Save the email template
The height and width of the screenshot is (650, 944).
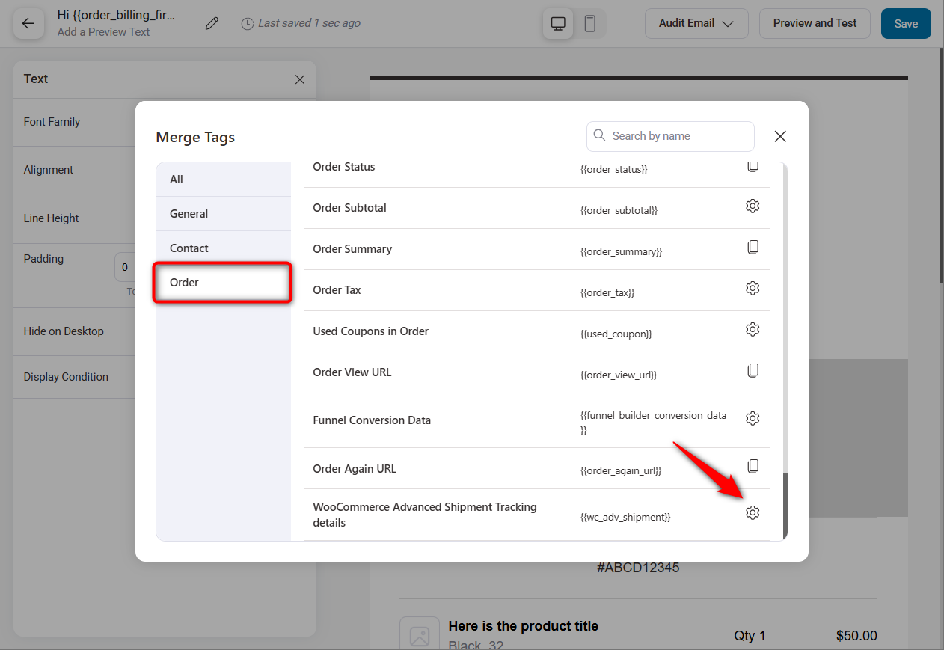click(x=906, y=23)
